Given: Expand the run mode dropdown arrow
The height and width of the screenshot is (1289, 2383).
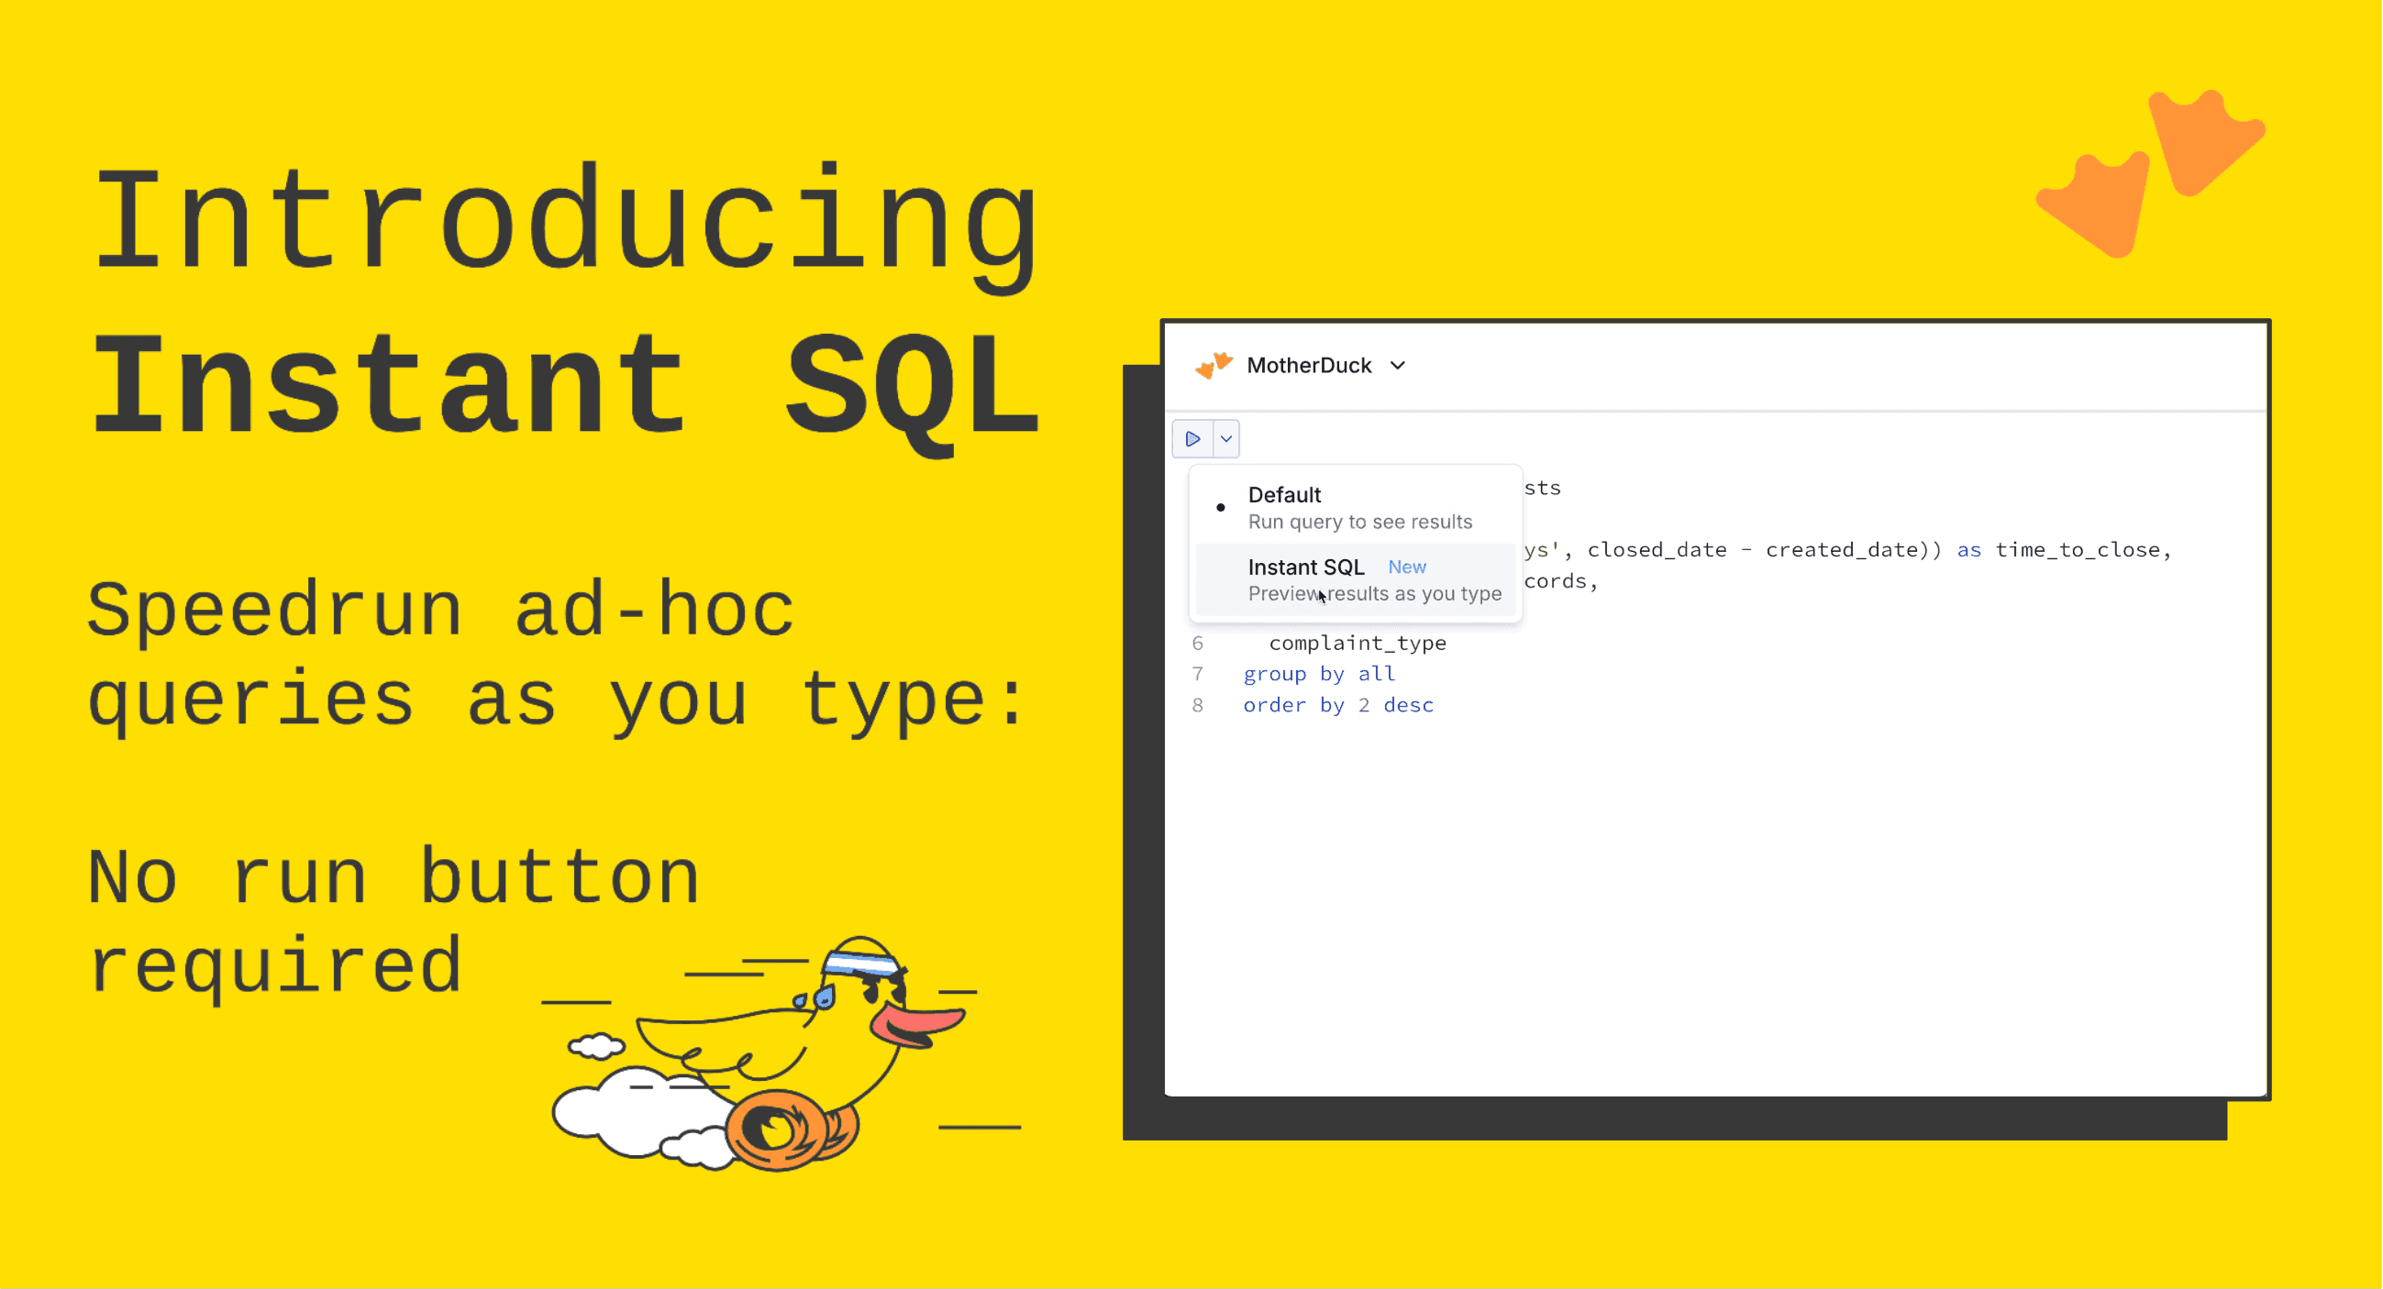Looking at the screenshot, I should [1225, 438].
